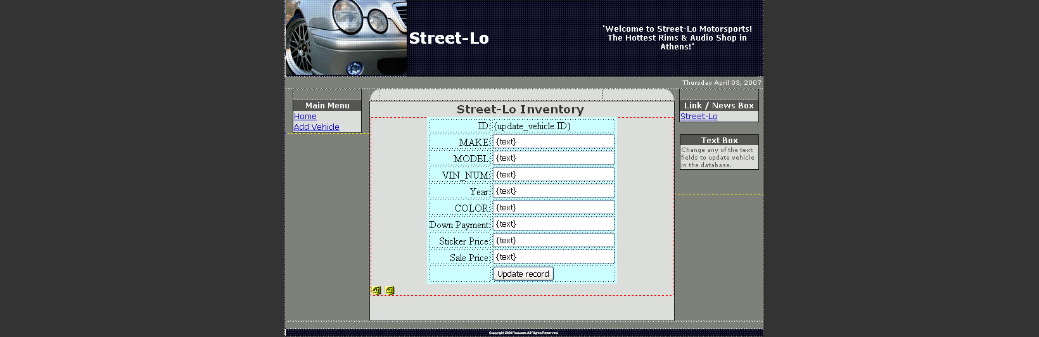1039x337 pixels.
Task: Focus the COLOR text field
Action: point(554,207)
